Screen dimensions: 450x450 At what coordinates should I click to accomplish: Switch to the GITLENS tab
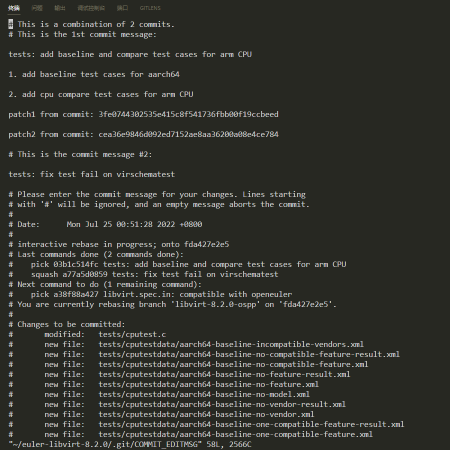coord(150,8)
